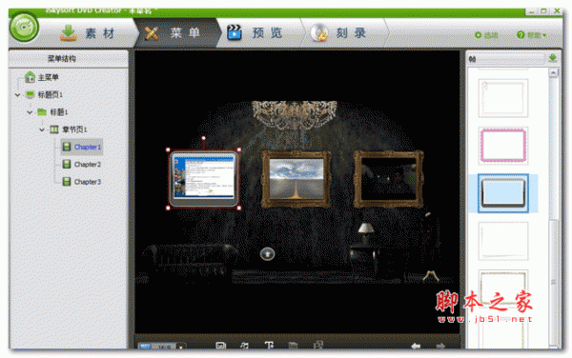Select the road landscape framed thumbnail
This screenshot has width=572, height=358.
point(296,179)
